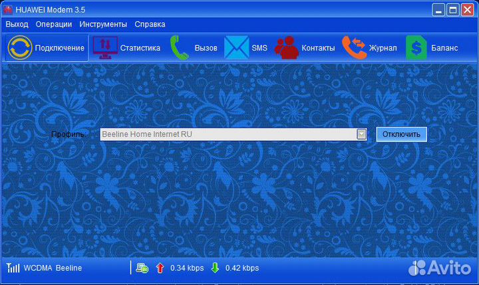This screenshot has width=479, height=285.
Task: Expand the Профиль dropdown arrow
Action: (361, 134)
